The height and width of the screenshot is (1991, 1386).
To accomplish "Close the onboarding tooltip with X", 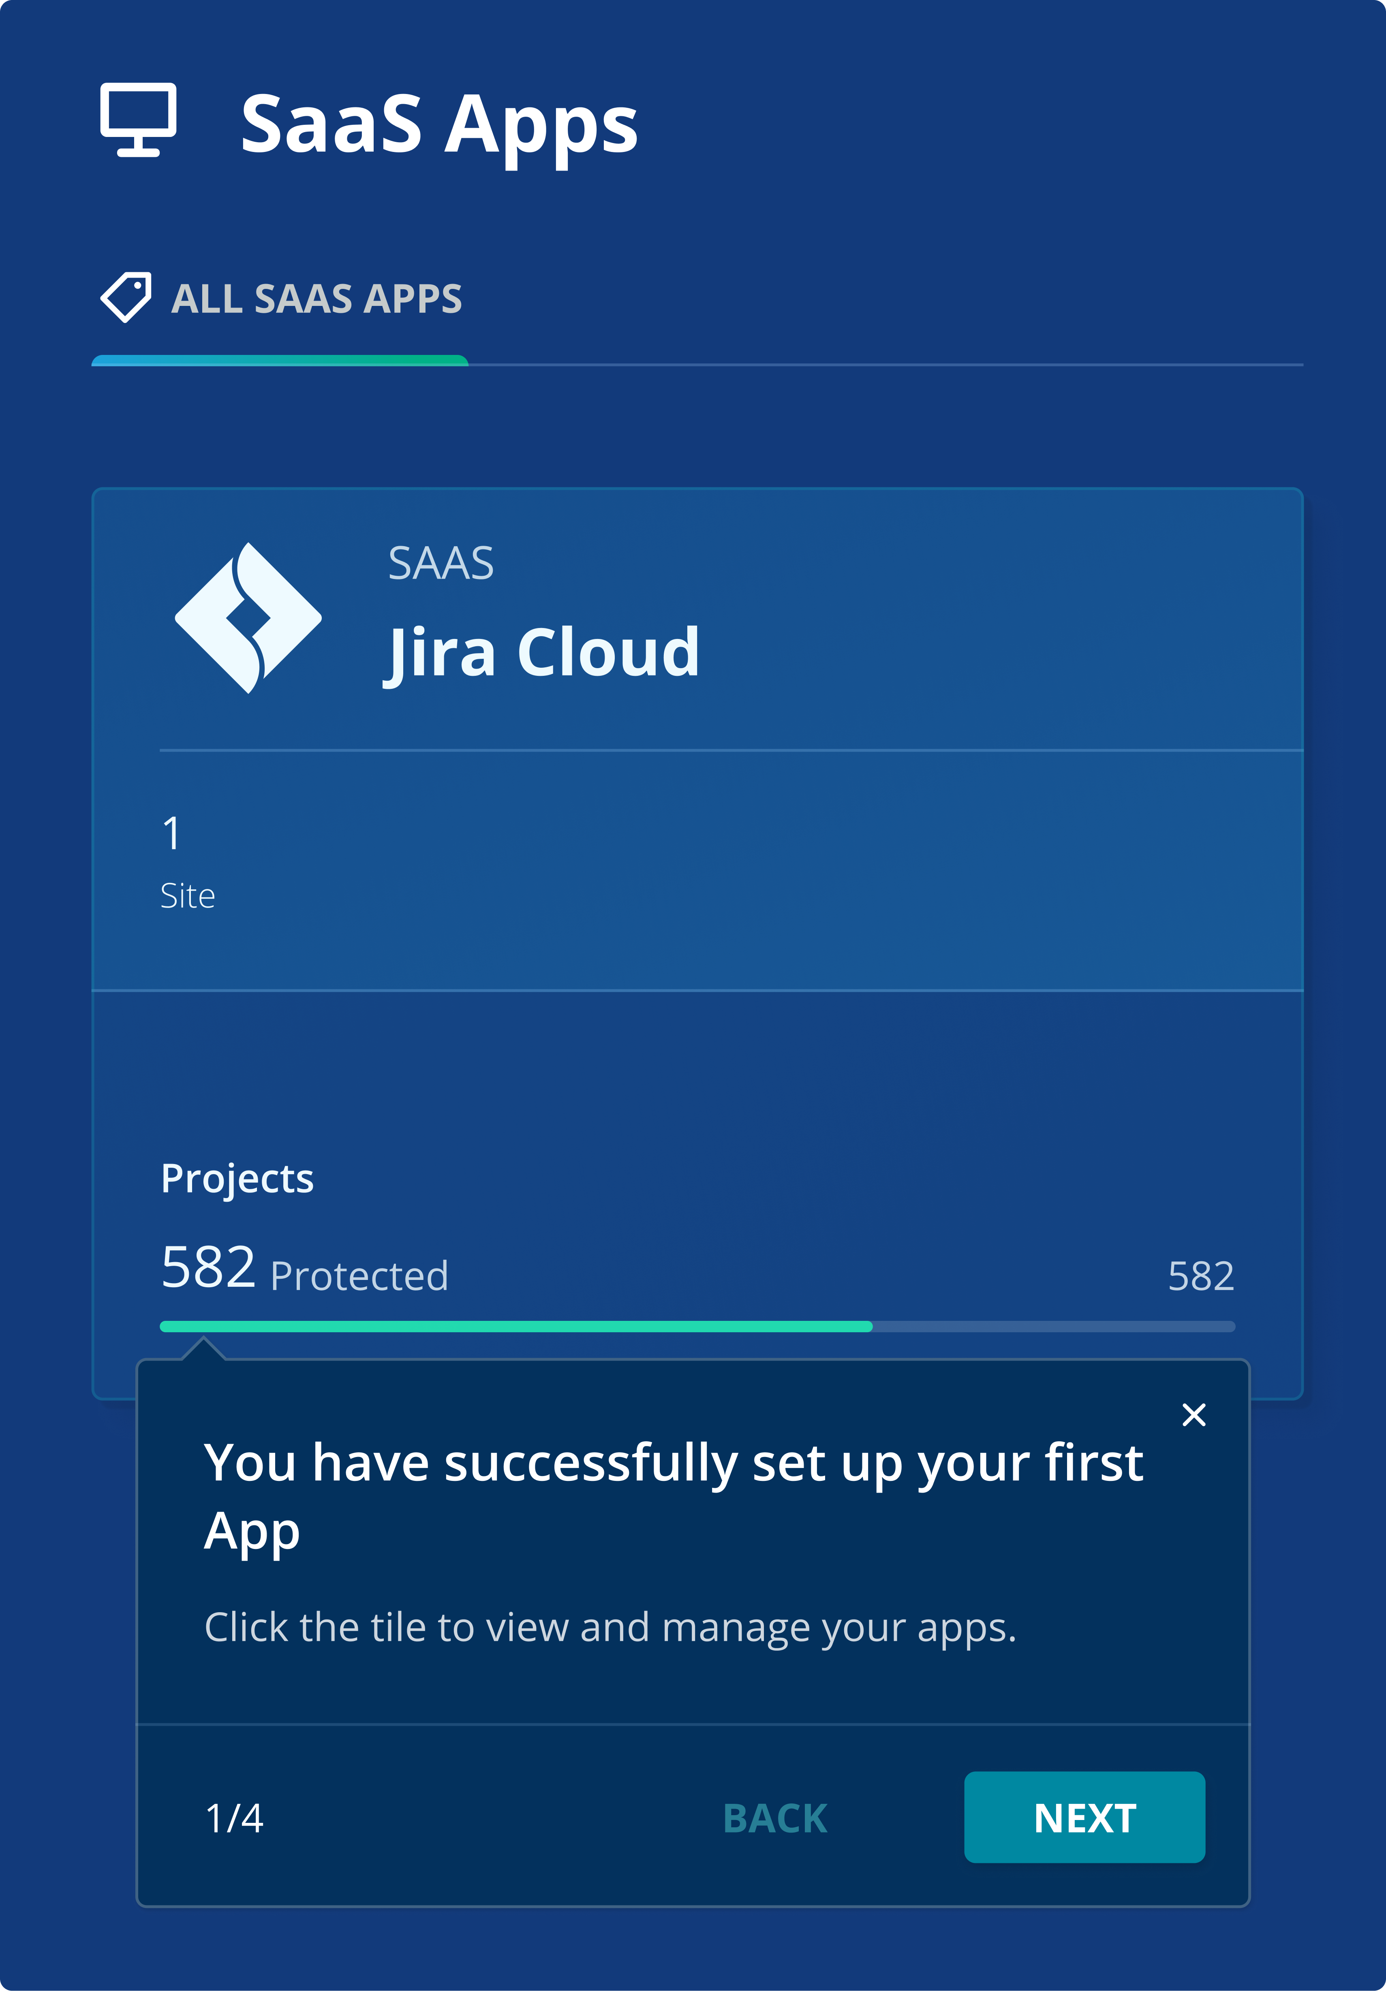I will 1193,1414.
